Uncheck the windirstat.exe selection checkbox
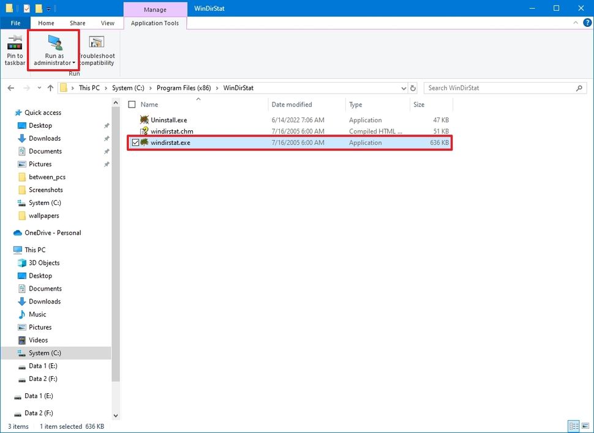 (x=135, y=142)
